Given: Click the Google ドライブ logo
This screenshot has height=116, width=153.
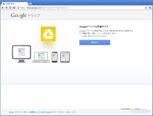Looking at the screenshot, I should tap(25, 15).
